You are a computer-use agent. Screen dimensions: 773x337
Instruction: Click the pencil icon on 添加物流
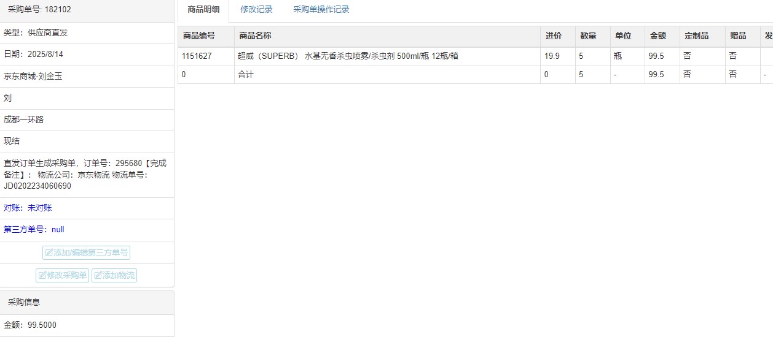98,276
